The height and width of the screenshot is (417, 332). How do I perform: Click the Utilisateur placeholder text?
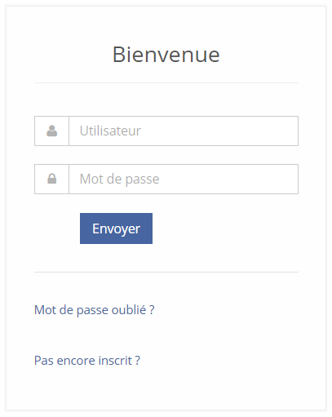pos(110,131)
